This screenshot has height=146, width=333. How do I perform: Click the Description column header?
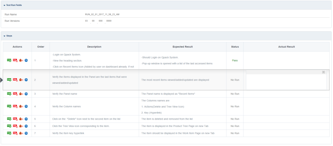94,47
